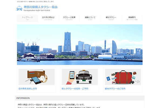
Task: Open the 個人タクシーの配車・ご予約 link
Action: tap(75, 89)
